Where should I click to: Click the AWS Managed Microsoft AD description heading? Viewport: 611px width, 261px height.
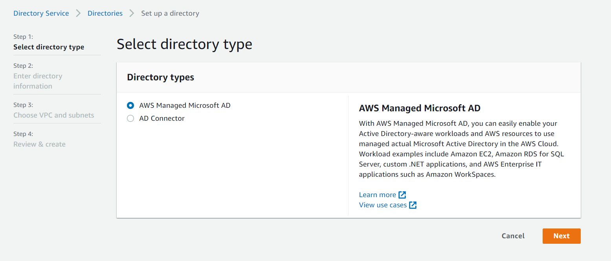420,108
